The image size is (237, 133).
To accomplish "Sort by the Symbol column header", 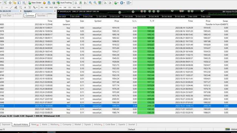I will 98,21.
